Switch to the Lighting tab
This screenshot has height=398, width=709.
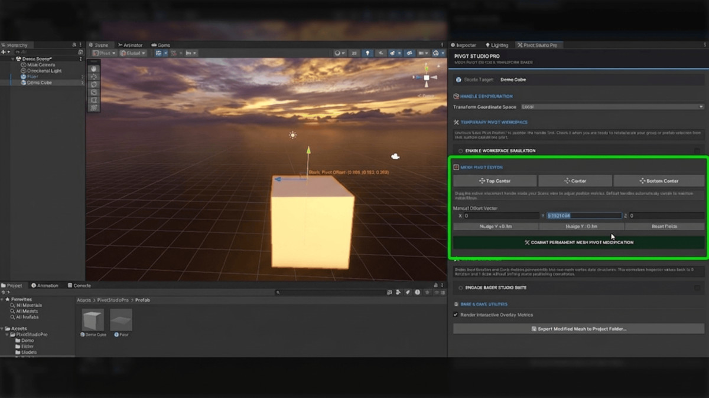tap(497, 45)
